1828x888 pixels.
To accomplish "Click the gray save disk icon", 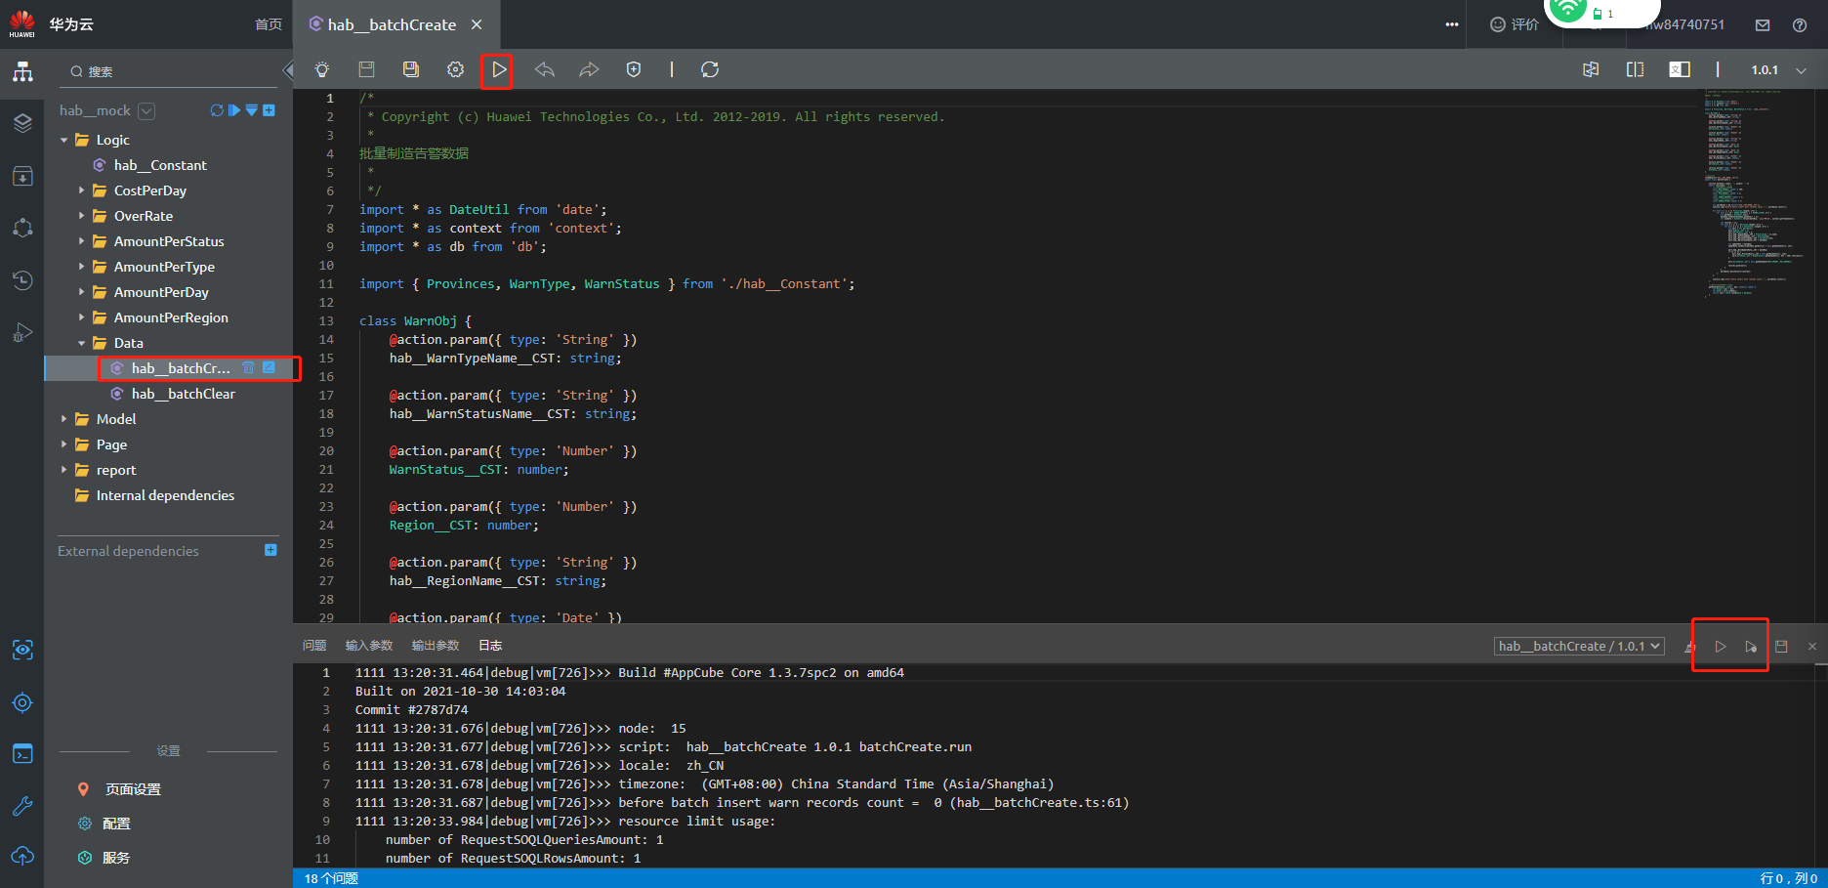I will (x=367, y=69).
